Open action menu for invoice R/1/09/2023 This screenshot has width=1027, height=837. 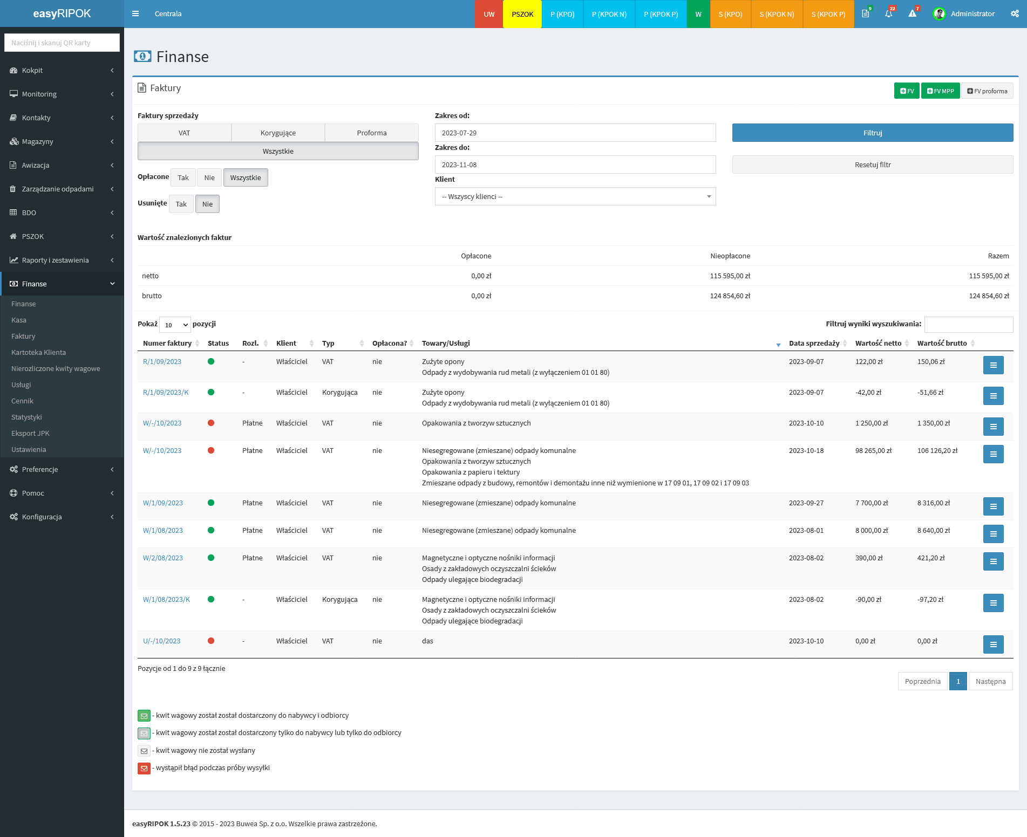coord(993,365)
